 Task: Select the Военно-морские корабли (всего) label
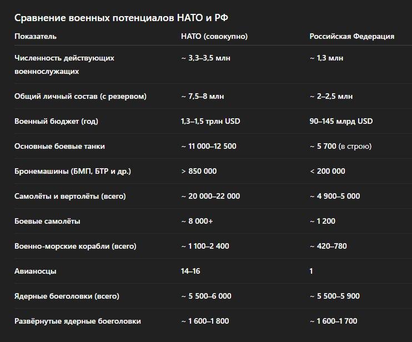[76, 246]
